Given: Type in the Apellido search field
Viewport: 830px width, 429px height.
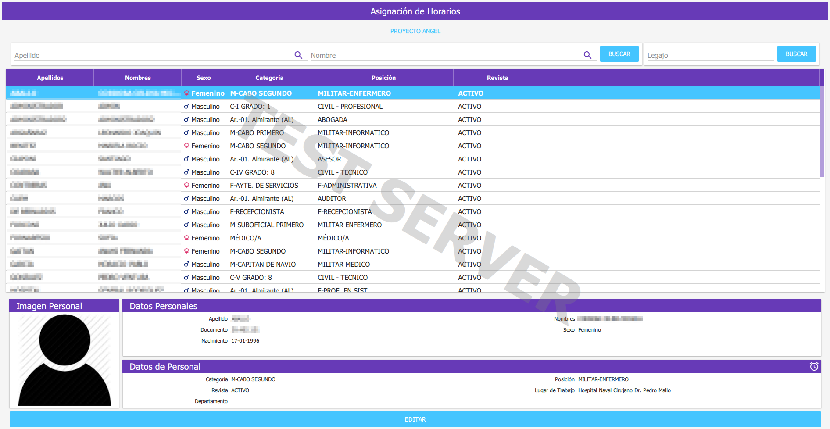Looking at the screenshot, I should [x=154, y=55].
